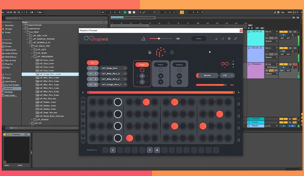This screenshot has width=304, height=176.
Task: Click the Volume panel dice icon
Action: point(179,70)
